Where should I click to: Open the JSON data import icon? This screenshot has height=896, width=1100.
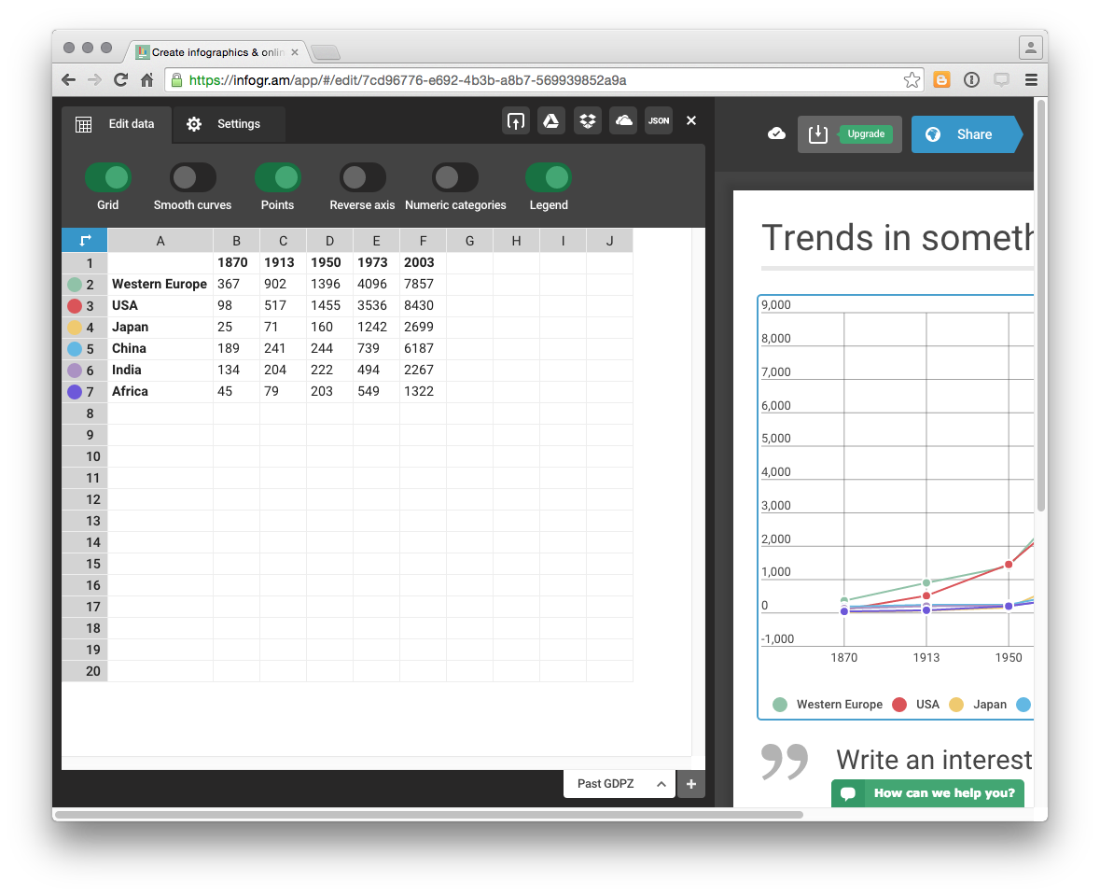(659, 120)
